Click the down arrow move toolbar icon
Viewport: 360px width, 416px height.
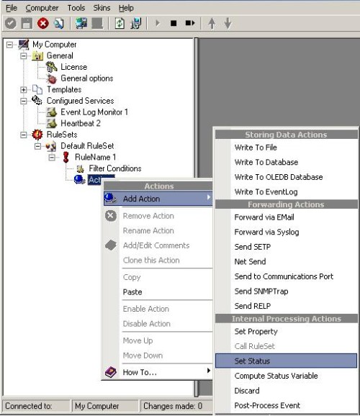point(228,23)
